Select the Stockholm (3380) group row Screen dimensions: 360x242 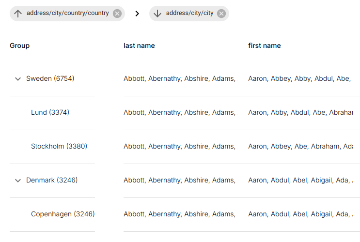pos(59,146)
